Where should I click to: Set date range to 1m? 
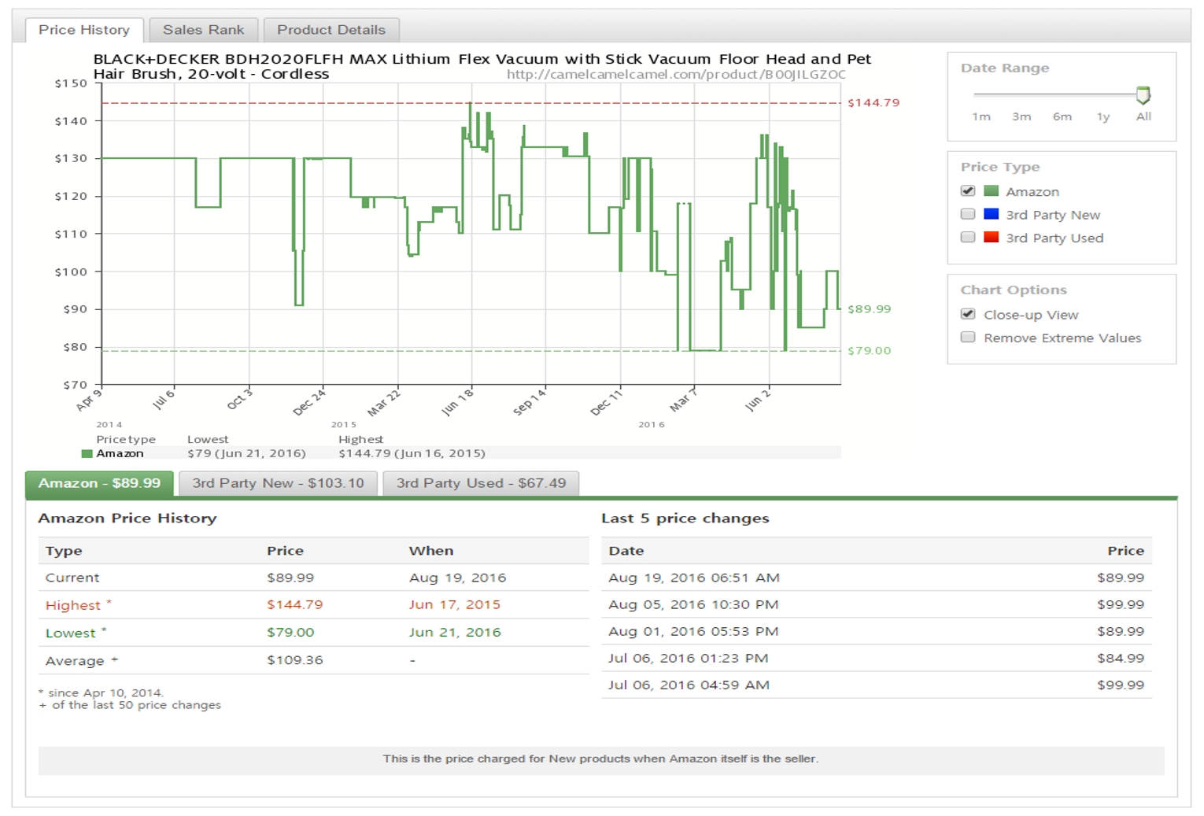click(981, 116)
